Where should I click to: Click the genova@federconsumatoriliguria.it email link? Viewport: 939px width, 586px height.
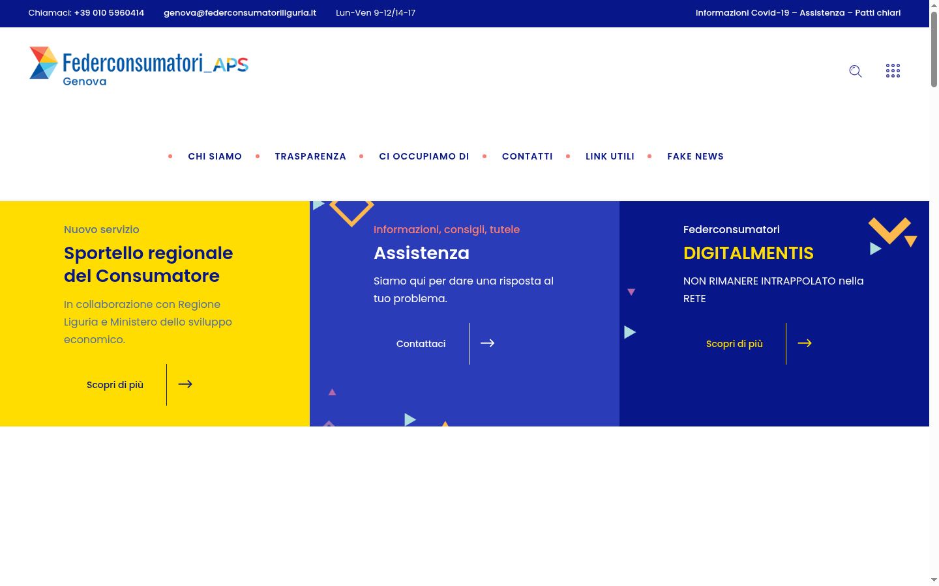click(240, 13)
